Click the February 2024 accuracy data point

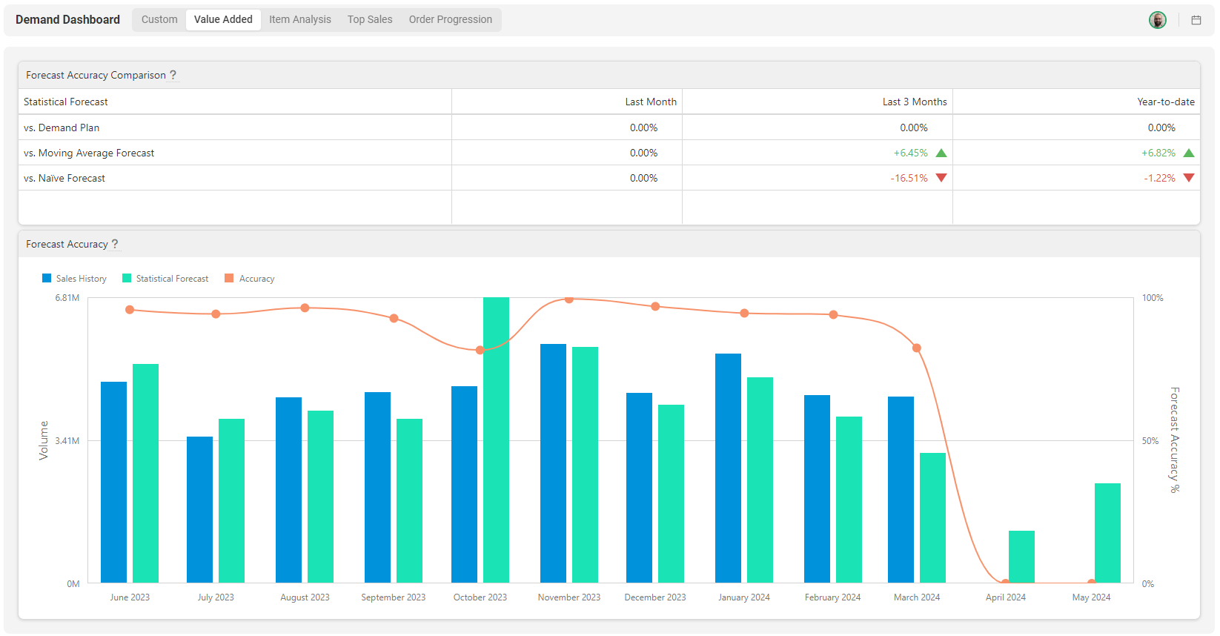coord(834,314)
